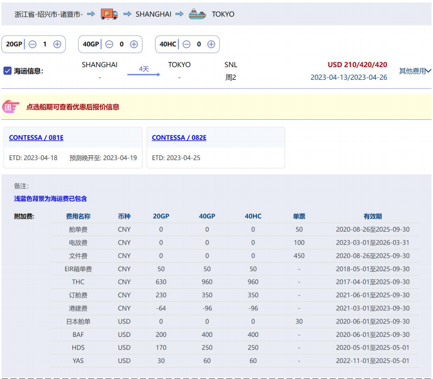Viewport: 433px width, 379px height.
Task: Click the validity dates 2023-04-13/2023-04-26
Action: pyautogui.click(x=349, y=77)
